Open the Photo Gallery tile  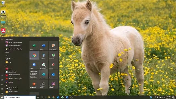pos(53,46)
